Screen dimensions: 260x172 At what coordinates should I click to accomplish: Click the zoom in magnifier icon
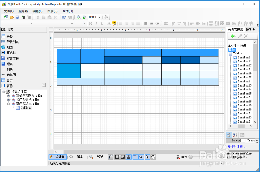pyautogui.click(x=84, y=17)
